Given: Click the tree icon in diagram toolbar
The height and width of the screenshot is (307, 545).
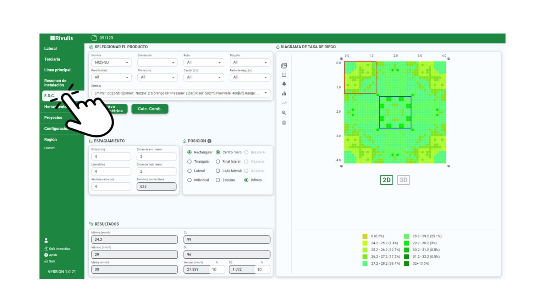Looking at the screenshot, I should [x=284, y=84].
